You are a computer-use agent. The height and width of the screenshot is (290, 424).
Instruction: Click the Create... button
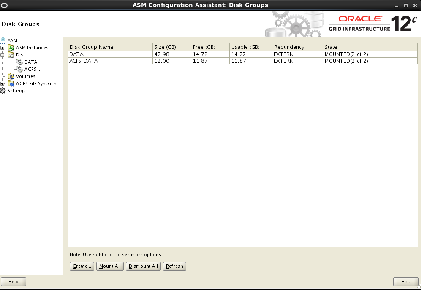(82, 266)
